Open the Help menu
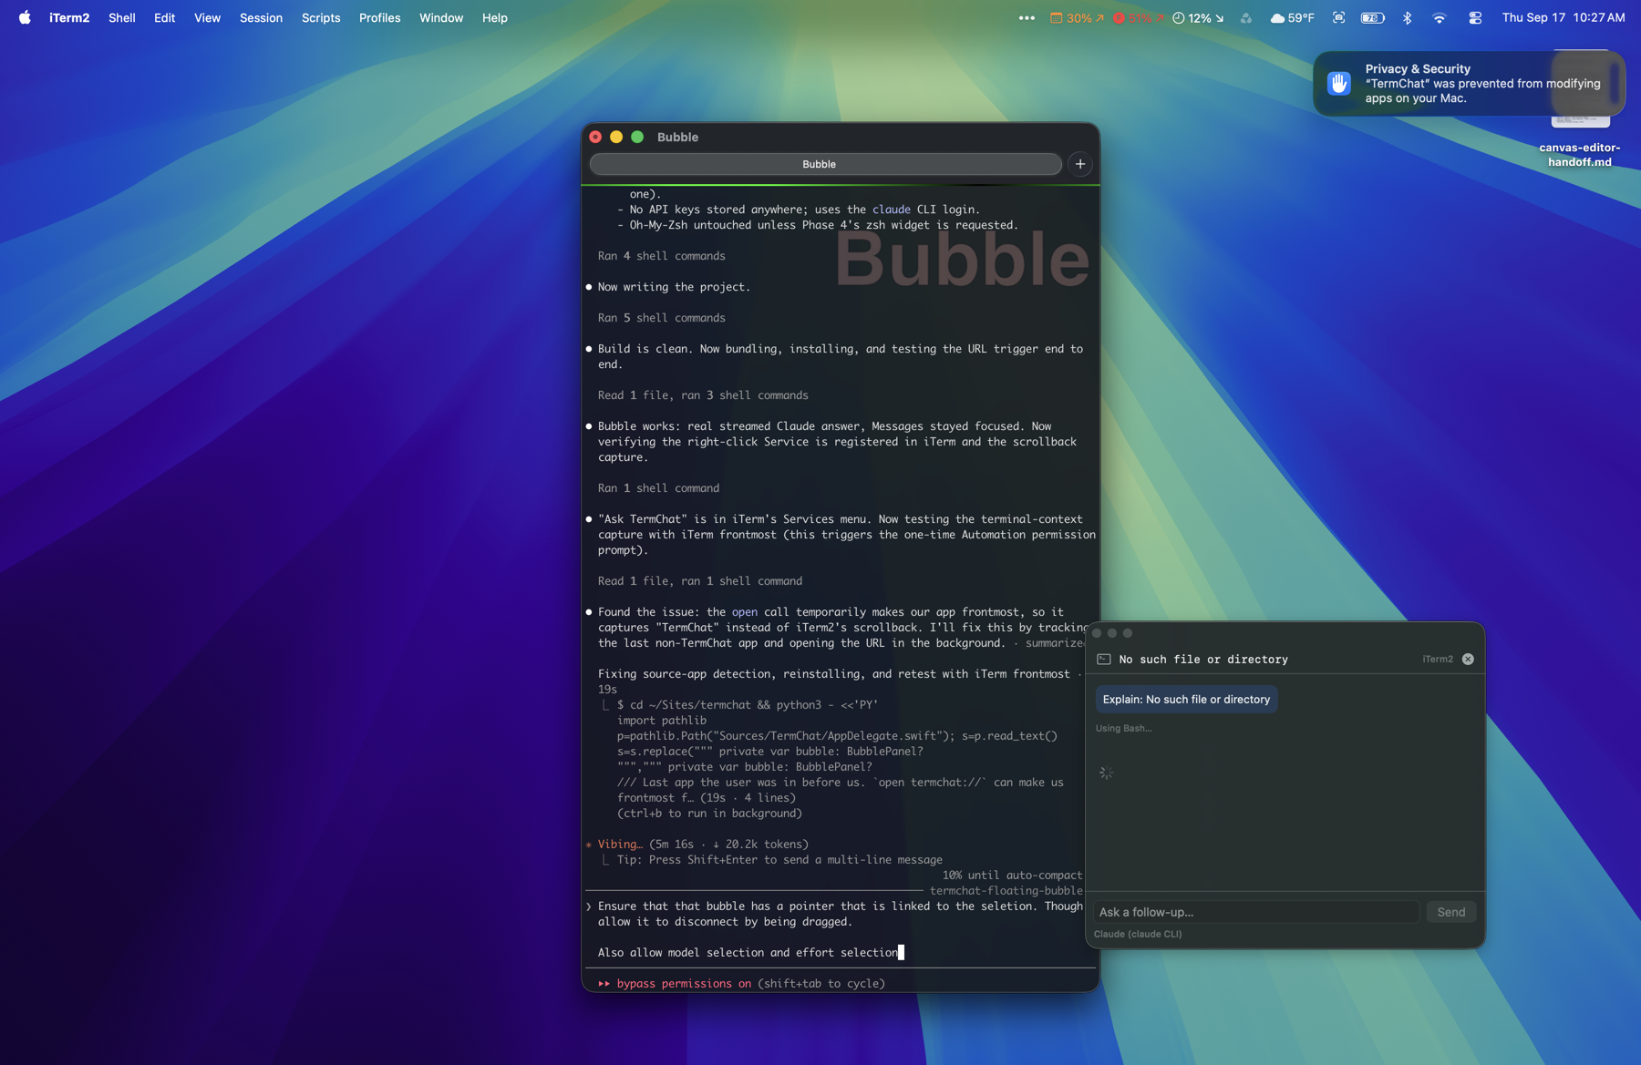The height and width of the screenshot is (1065, 1641). (495, 17)
